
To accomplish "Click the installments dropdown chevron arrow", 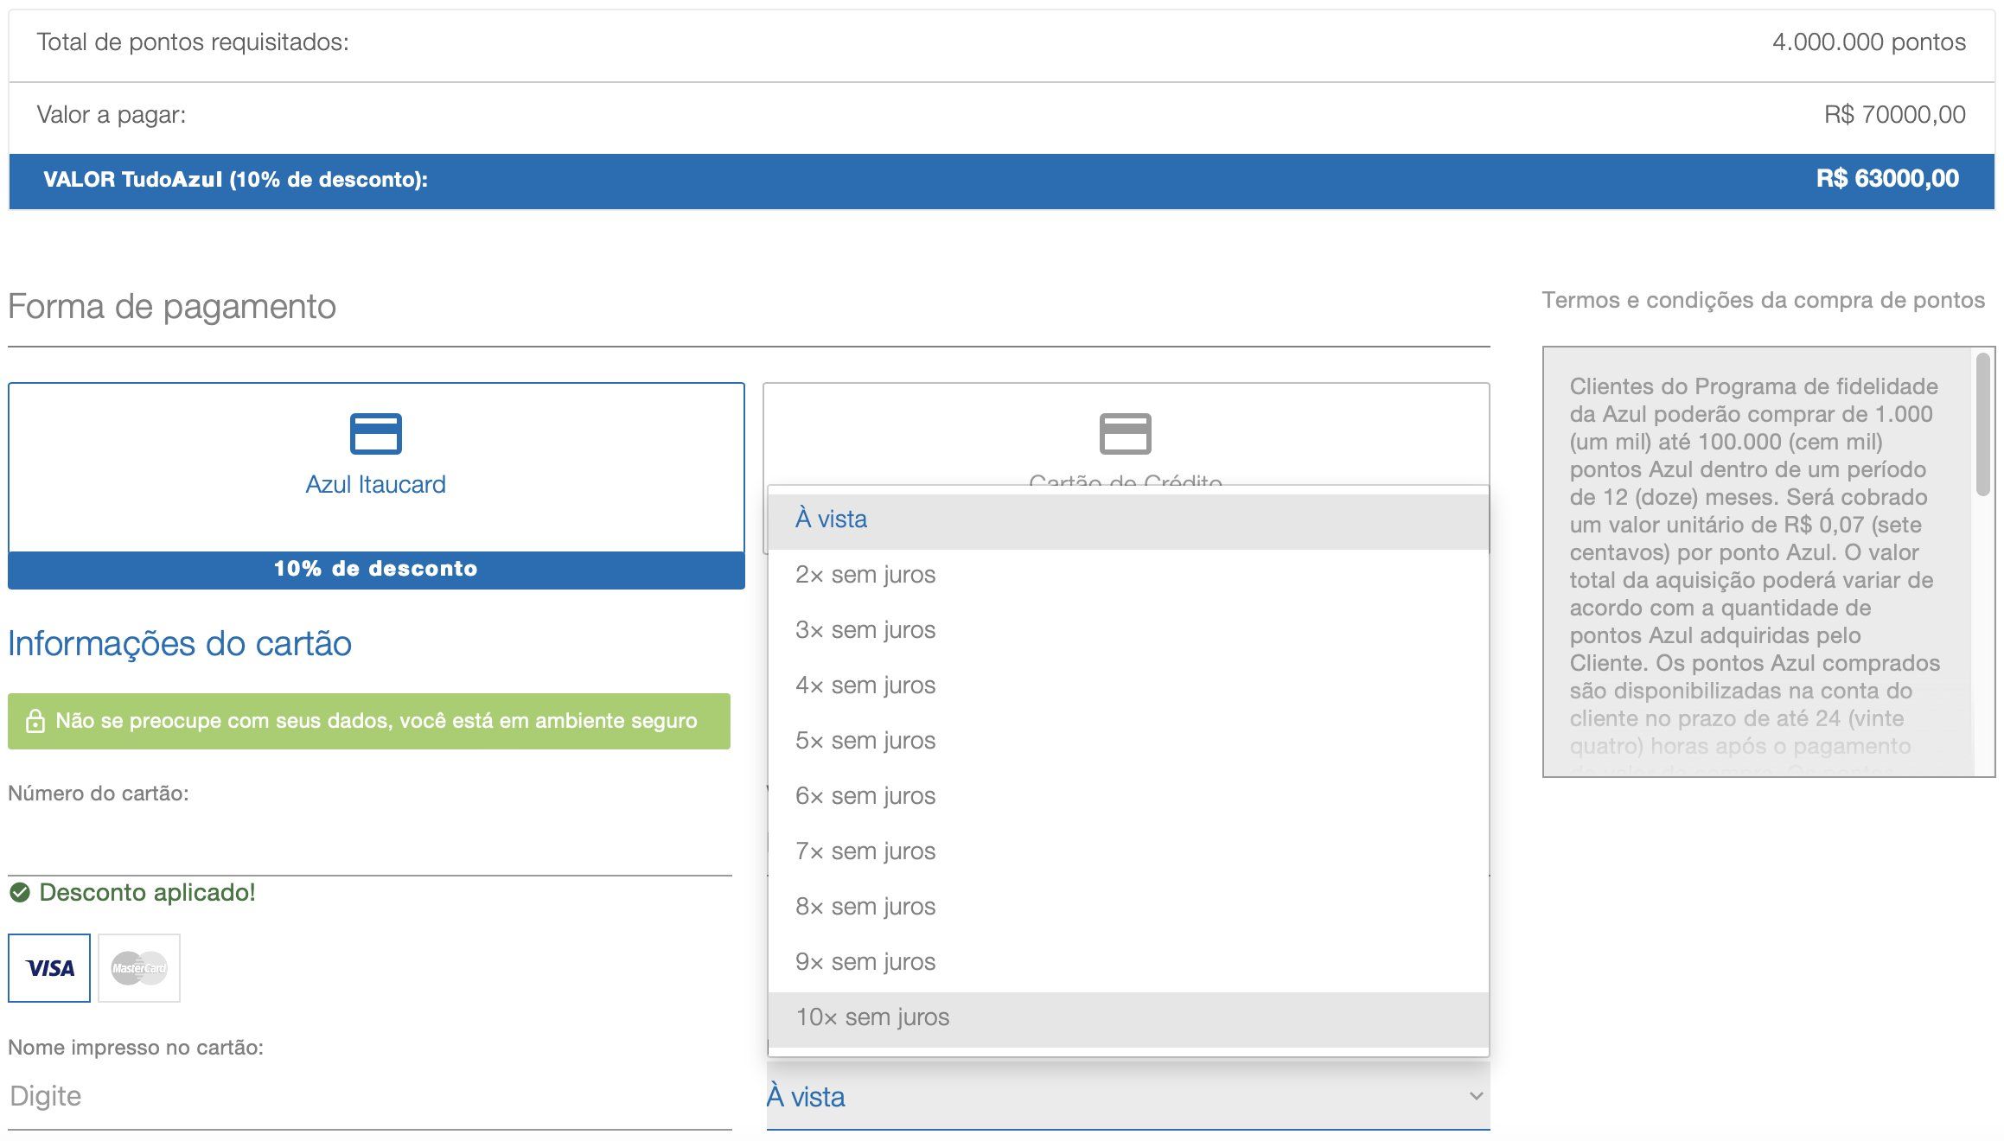I will (1476, 1096).
